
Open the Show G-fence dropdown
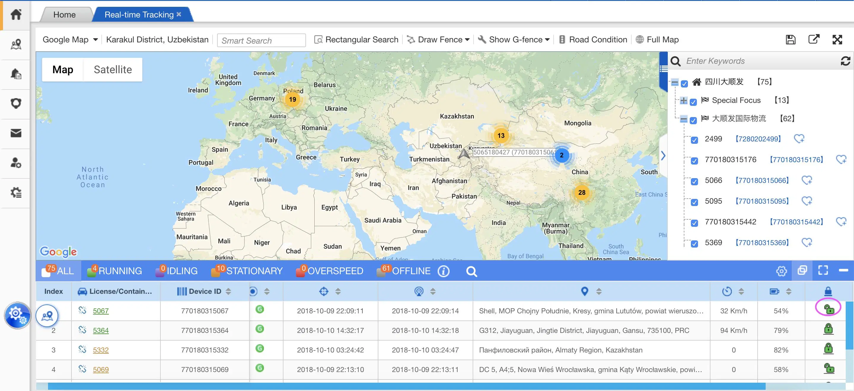[x=514, y=39]
